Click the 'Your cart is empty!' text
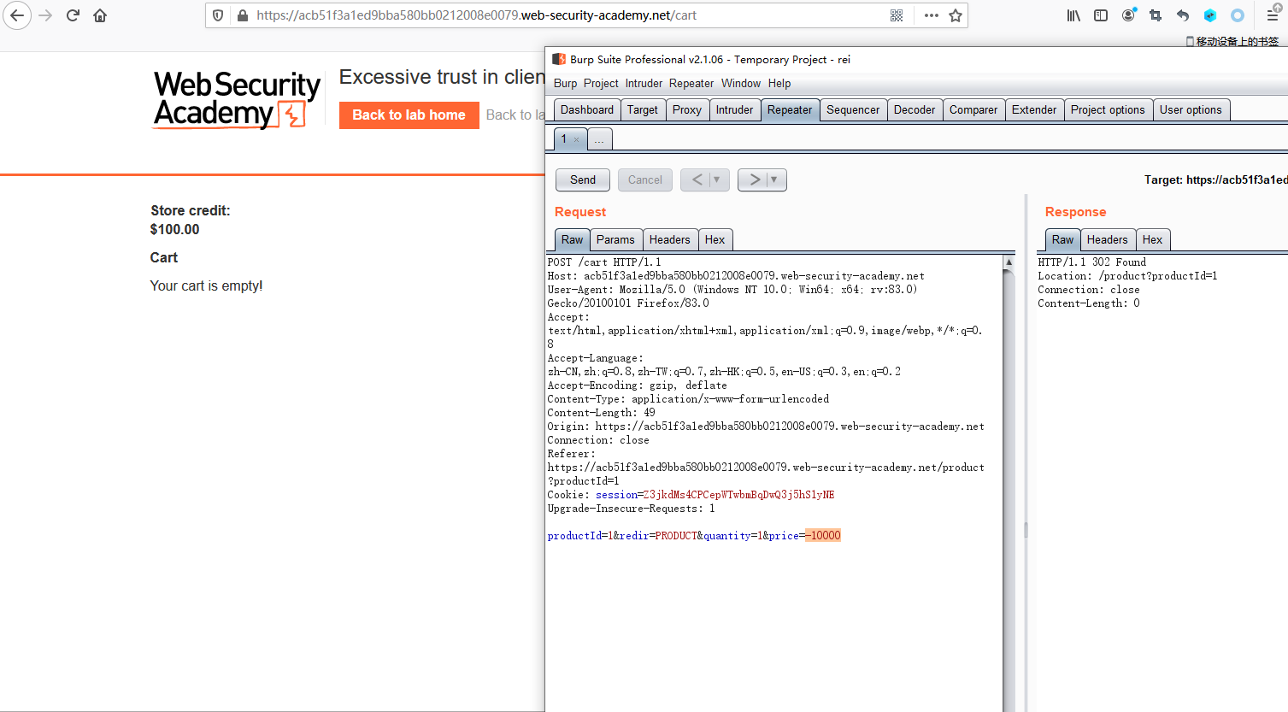Image resolution: width=1288 pixels, height=712 pixels. pyautogui.click(x=206, y=286)
